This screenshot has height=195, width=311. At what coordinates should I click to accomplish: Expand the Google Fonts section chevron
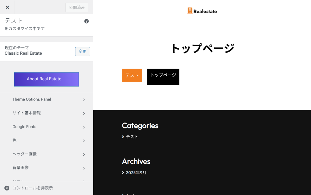click(84, 127)
